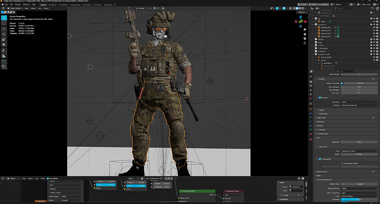Screen dimensions: 380x204
Task: Uncheck the Denoise checkbox
Action: click(320, 97)
